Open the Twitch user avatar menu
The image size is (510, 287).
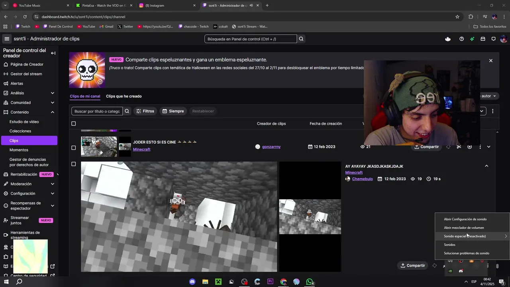pyautogui.click(x=503, y=39)
